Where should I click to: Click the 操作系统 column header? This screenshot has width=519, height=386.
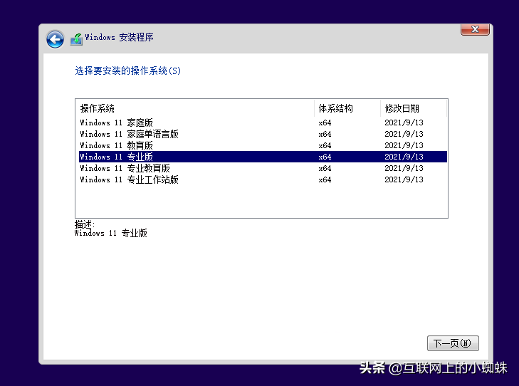[x=98, y=108]
